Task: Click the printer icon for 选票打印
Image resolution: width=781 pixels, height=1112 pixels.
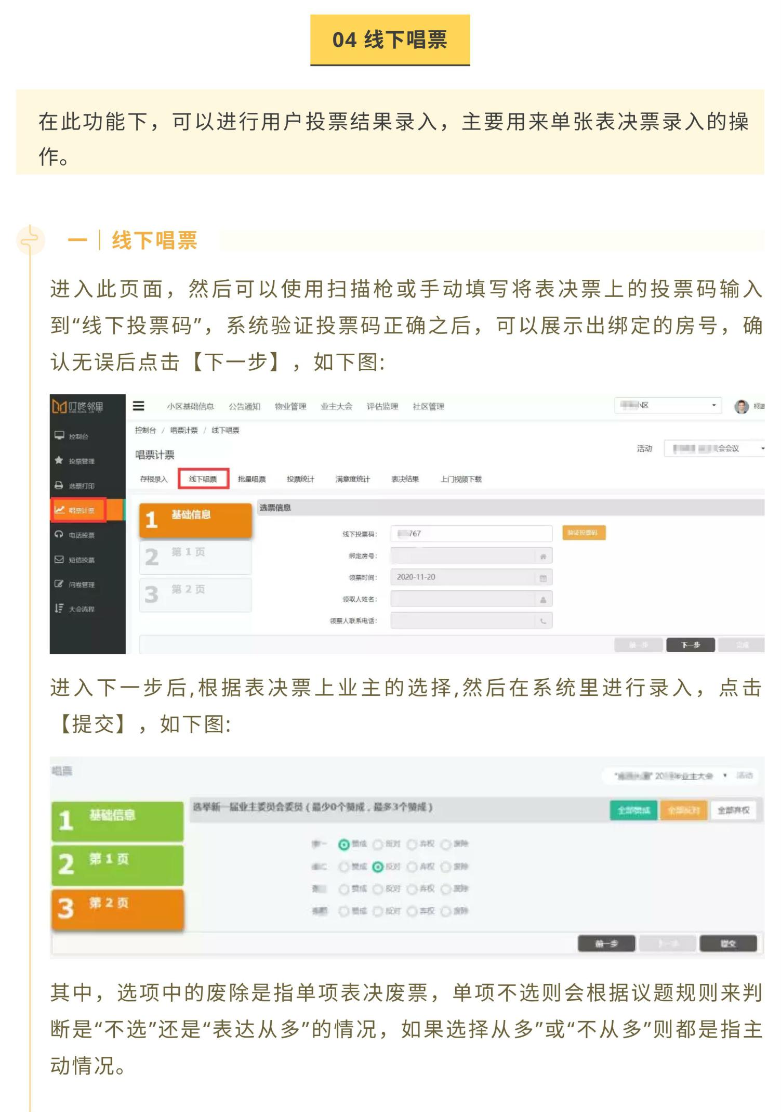Action: pos(59,485)
